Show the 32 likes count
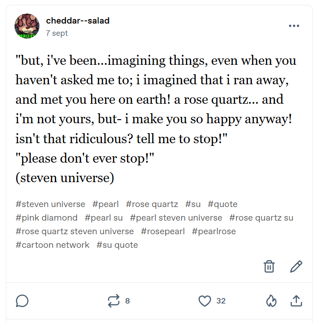 point(221,301)
